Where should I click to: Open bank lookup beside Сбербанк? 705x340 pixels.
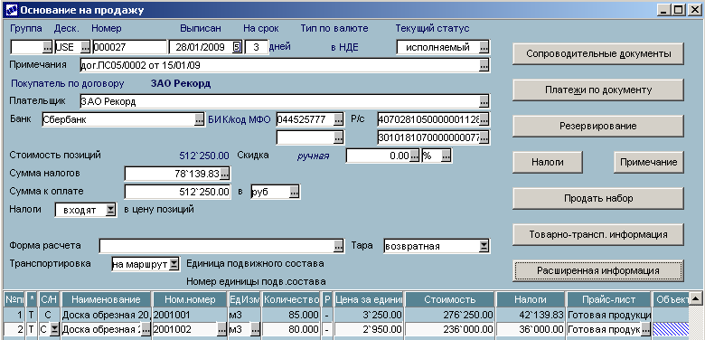point(199,120)
